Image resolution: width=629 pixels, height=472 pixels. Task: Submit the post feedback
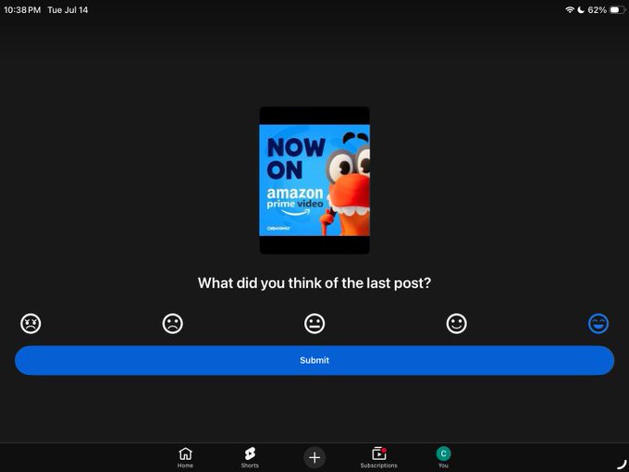[x=314, y=360]
